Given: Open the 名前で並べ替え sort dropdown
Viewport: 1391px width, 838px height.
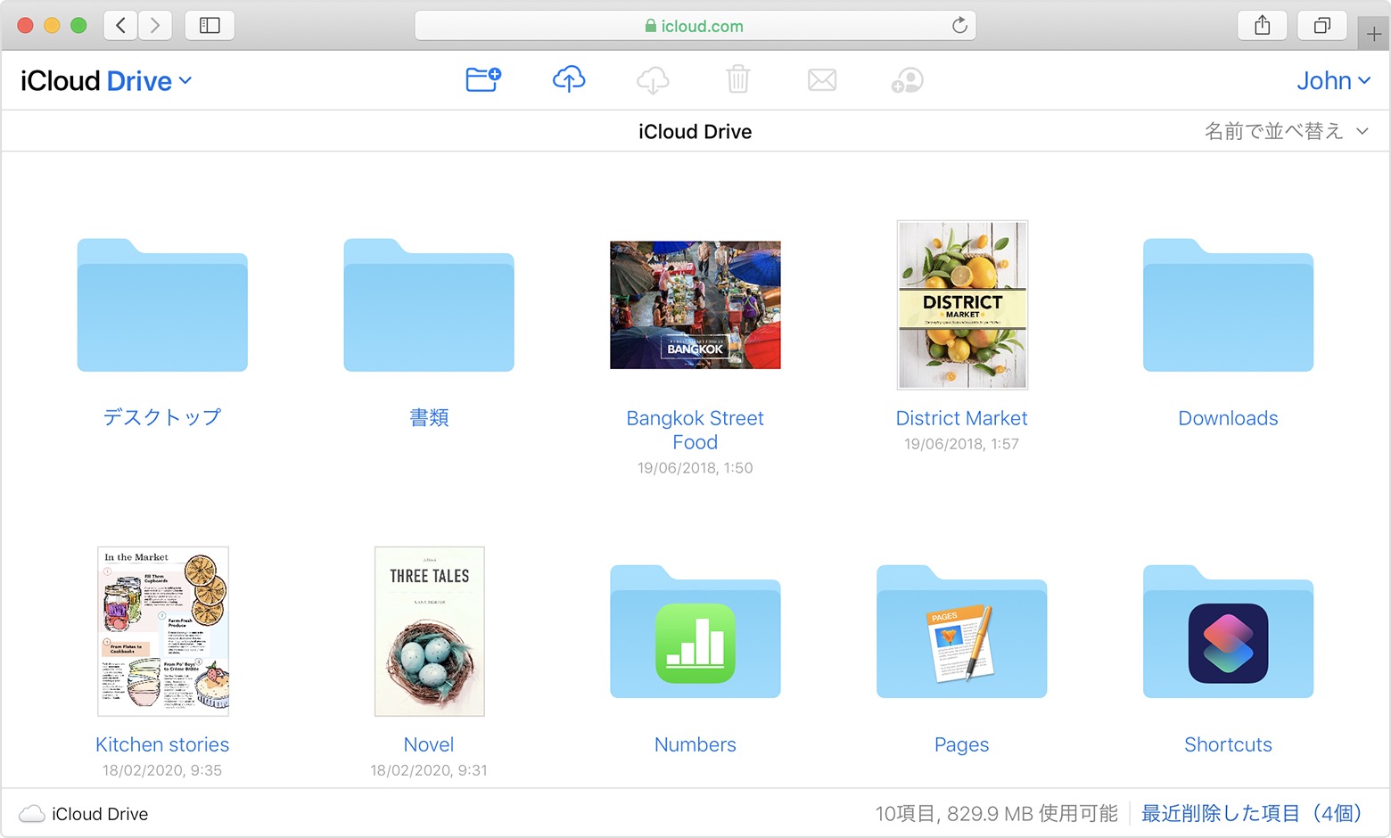Looking at the screenshot, I should (x=1286, y=131).
